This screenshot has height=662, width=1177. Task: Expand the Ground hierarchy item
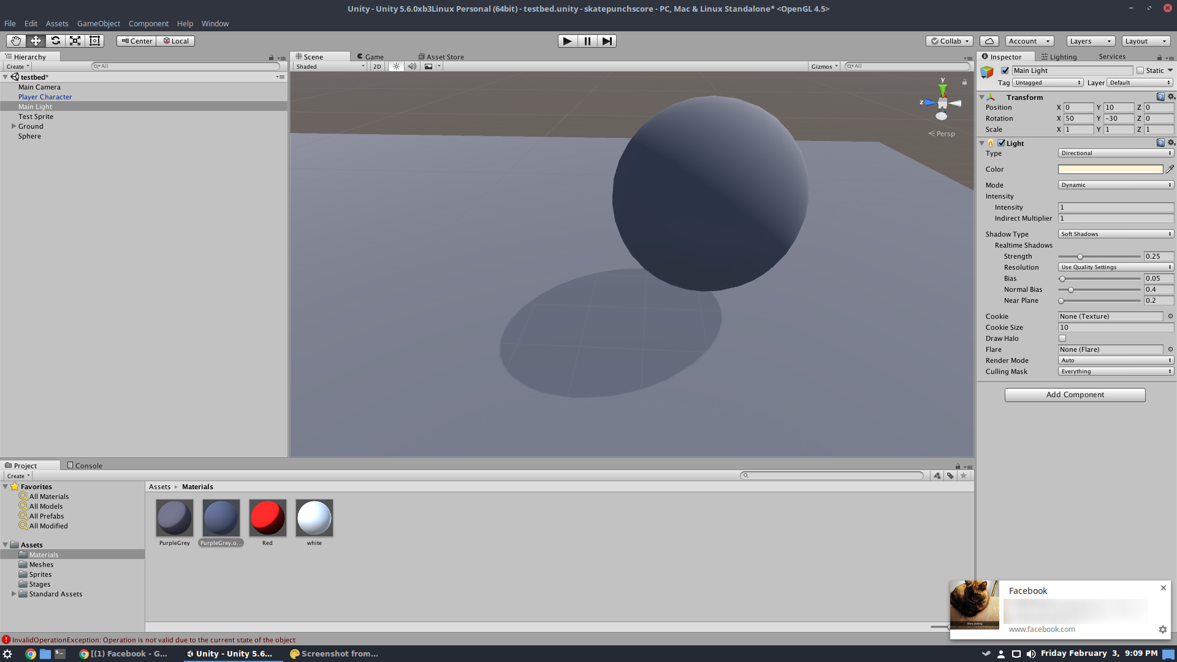[x=13, y=126]
